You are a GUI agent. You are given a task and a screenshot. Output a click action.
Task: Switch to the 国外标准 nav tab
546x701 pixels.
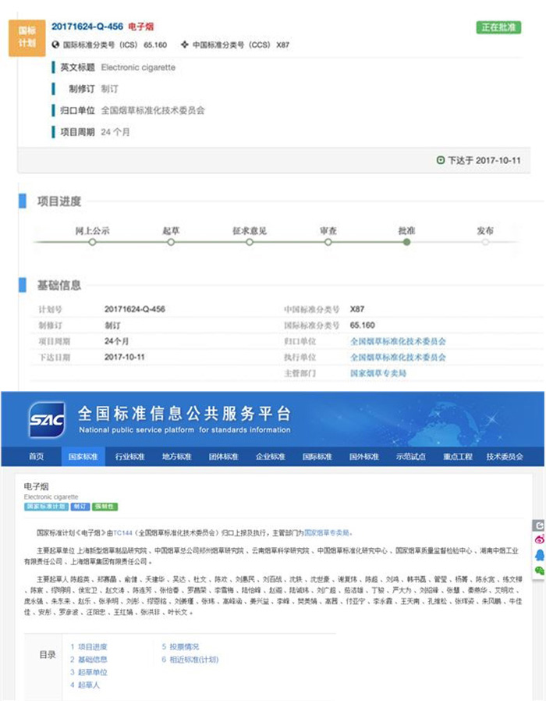[364, 457]
